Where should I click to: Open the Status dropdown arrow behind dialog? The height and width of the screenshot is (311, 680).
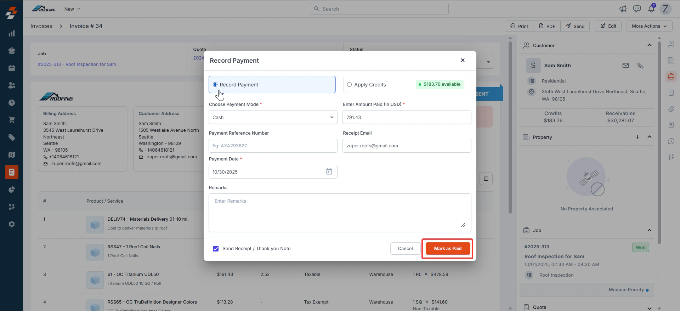pyautogui.click(x=488, y=62)
